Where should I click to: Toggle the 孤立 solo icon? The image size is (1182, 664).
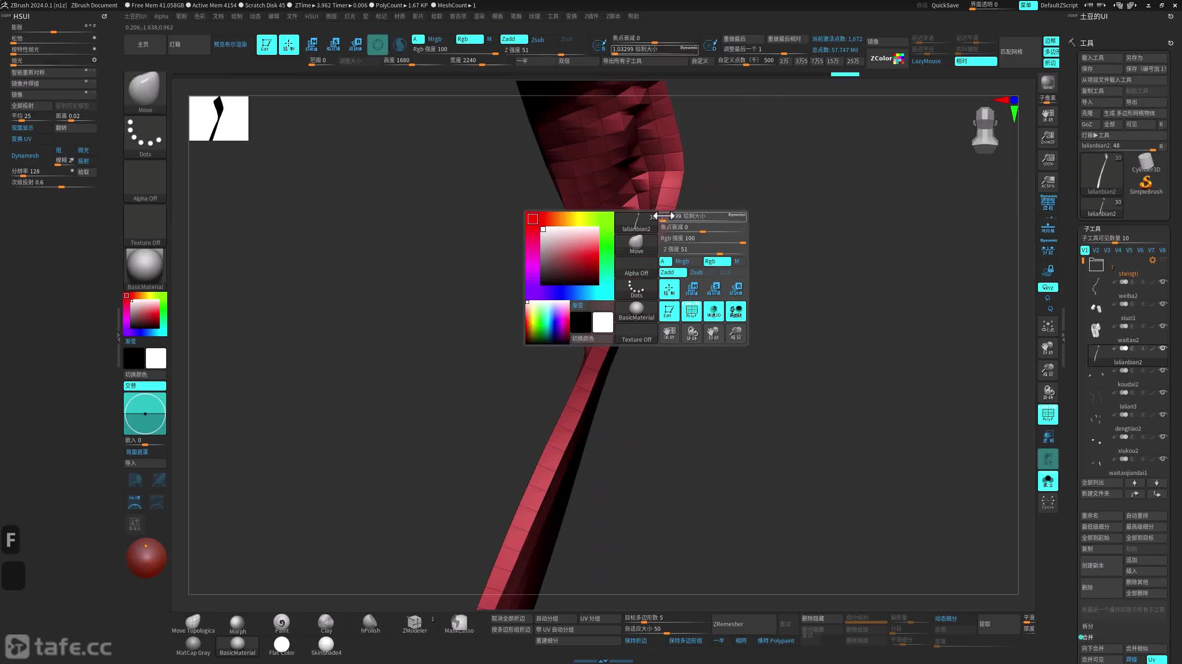(x=1048, y=481)
